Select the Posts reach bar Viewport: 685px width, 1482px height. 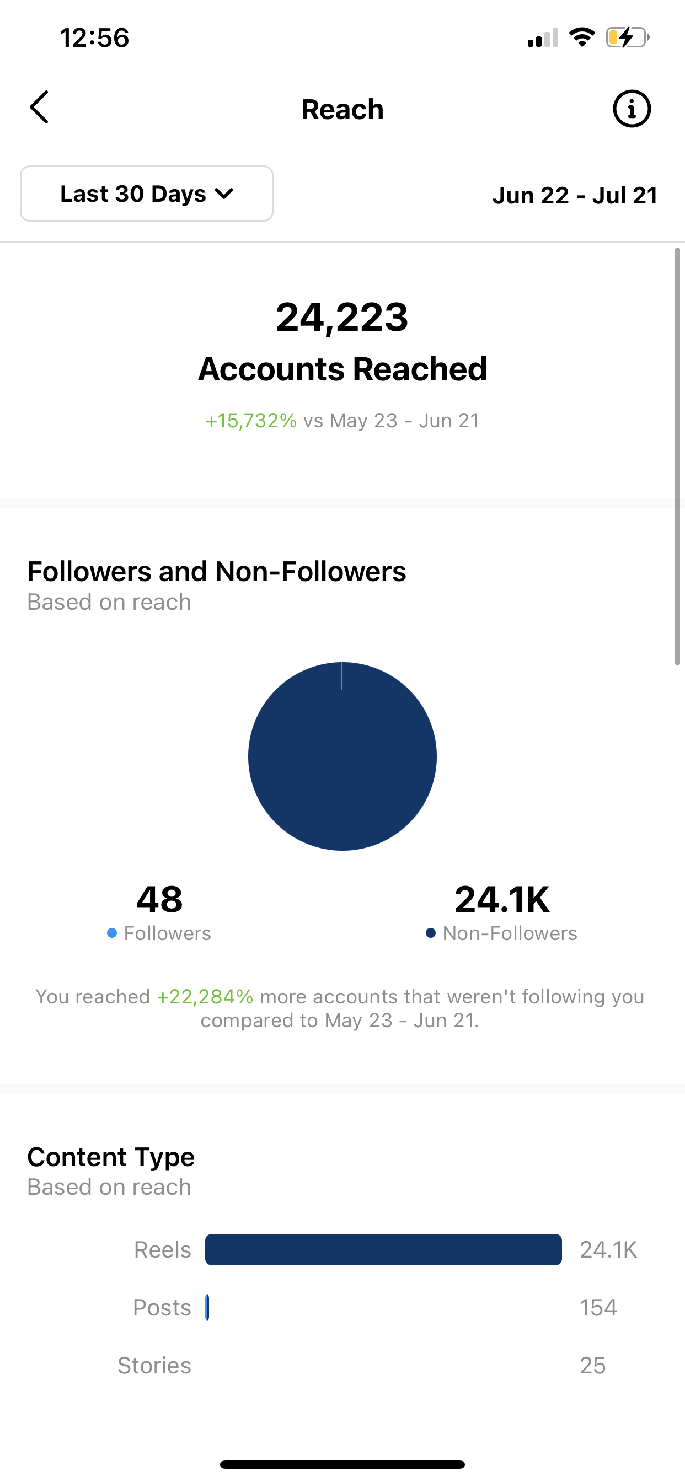coord(207,1308)
